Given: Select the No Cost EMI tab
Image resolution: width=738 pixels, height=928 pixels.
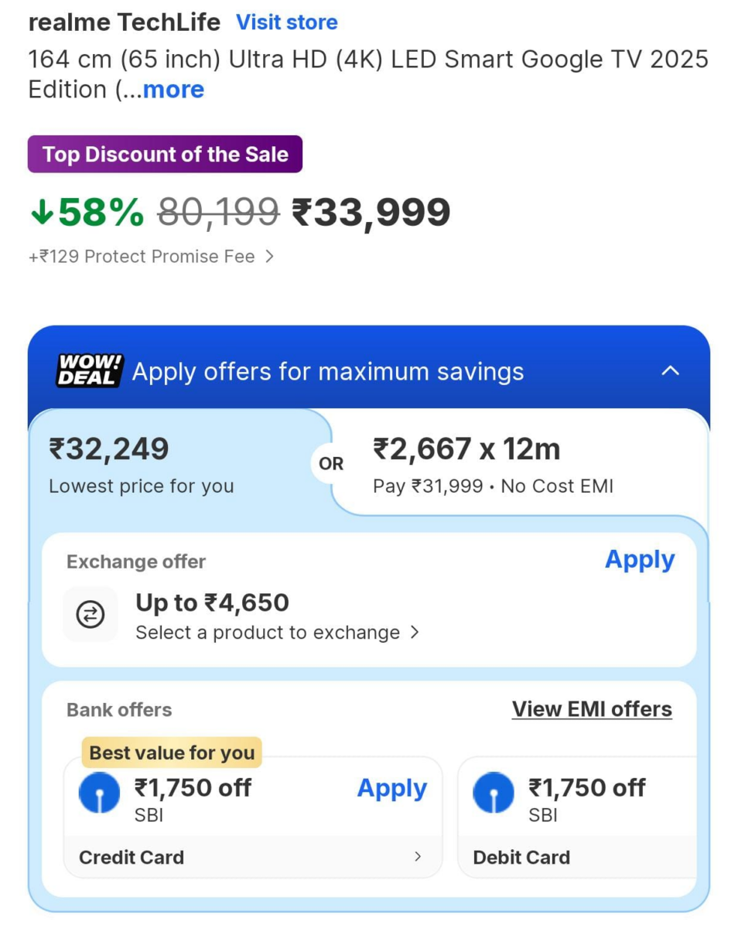Looking at the screenshot, I should (x=493, y=464).
